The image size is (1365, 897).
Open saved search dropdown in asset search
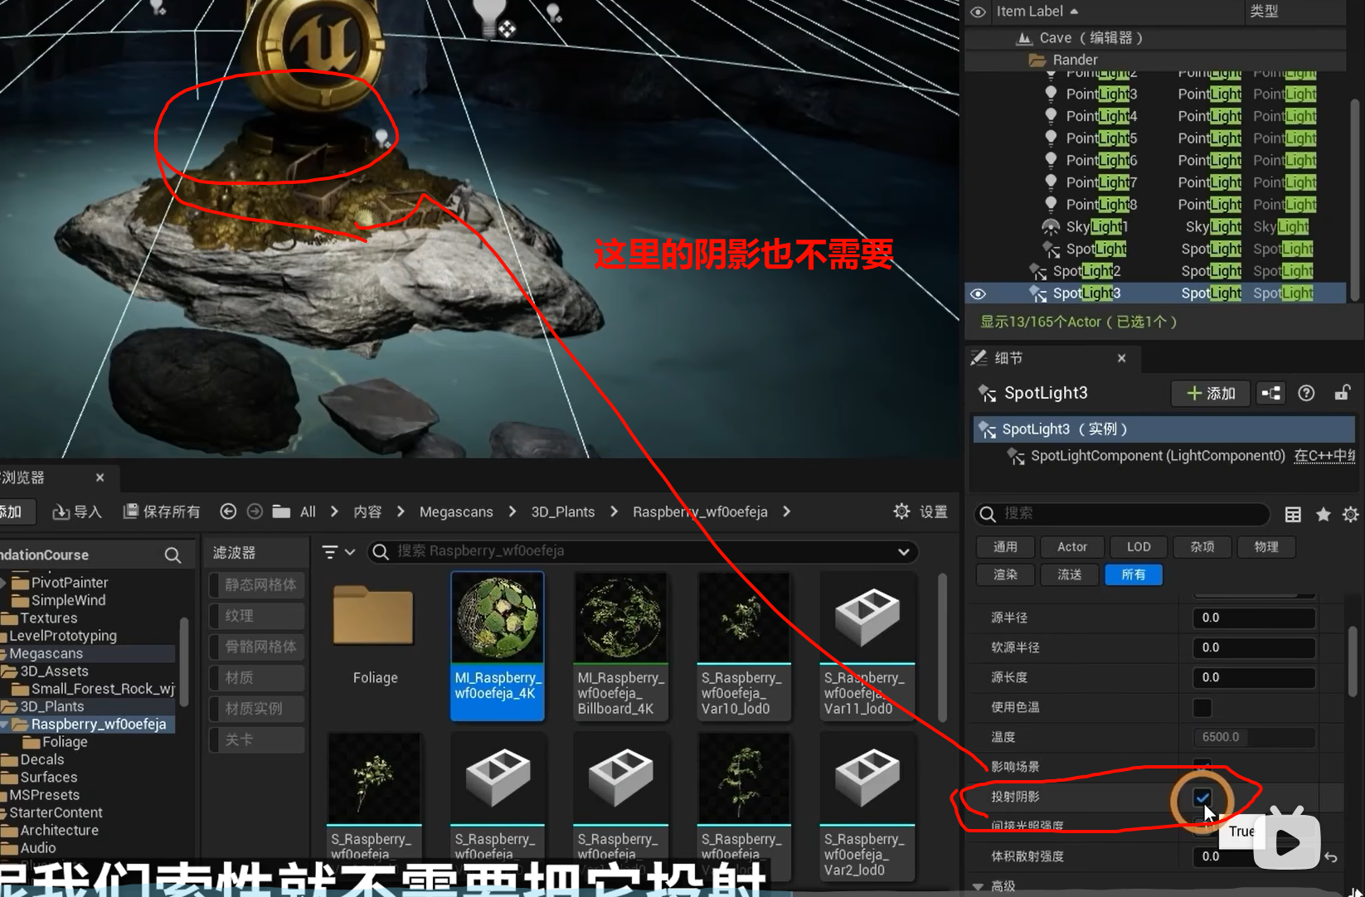903,551
